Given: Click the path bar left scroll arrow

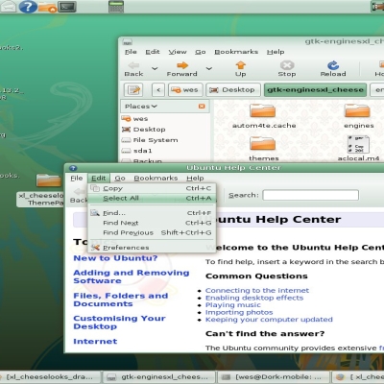Looking at the screenshot, I should [x=158, y=90].
